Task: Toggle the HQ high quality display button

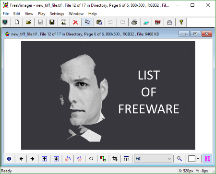Action: click(x=207, y=159)
